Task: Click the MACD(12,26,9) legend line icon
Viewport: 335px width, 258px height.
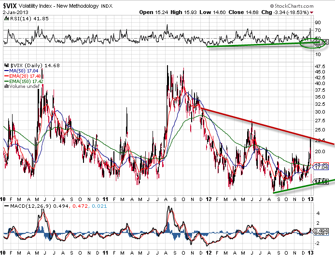Action: (5, 206)
